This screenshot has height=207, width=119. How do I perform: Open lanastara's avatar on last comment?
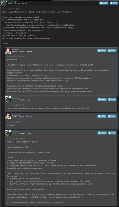(x=8, y=133)
